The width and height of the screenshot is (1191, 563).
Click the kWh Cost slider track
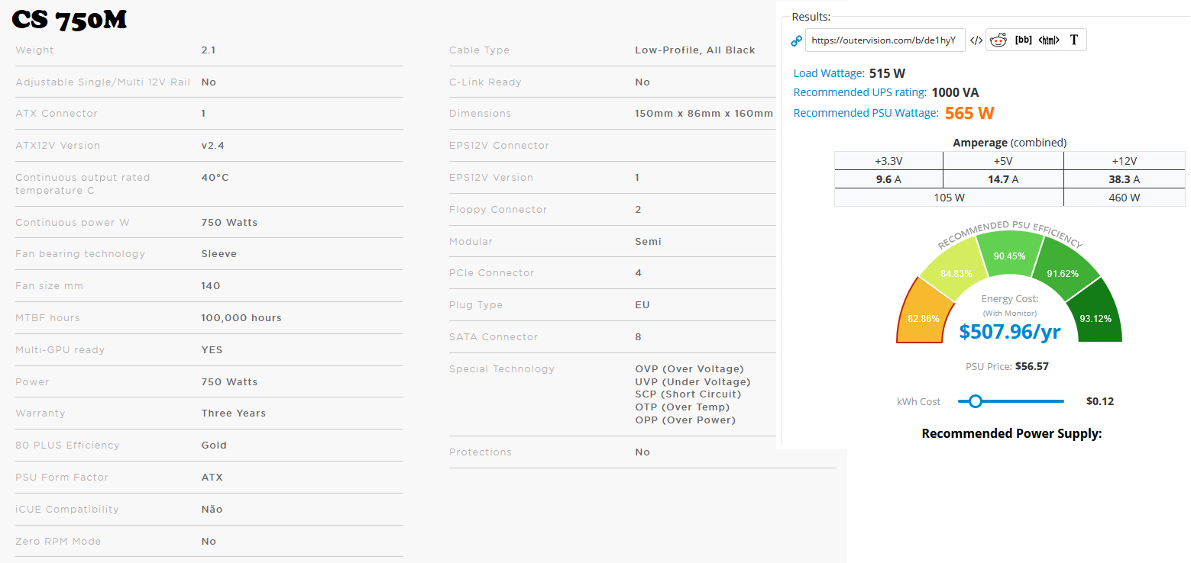click(1011, 401)
